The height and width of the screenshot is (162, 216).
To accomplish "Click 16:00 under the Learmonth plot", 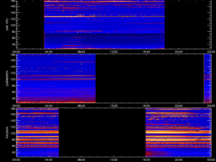I will click(146, 106).
